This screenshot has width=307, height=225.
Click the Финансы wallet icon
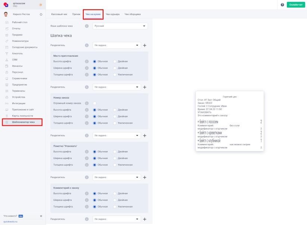pos(7,66)
